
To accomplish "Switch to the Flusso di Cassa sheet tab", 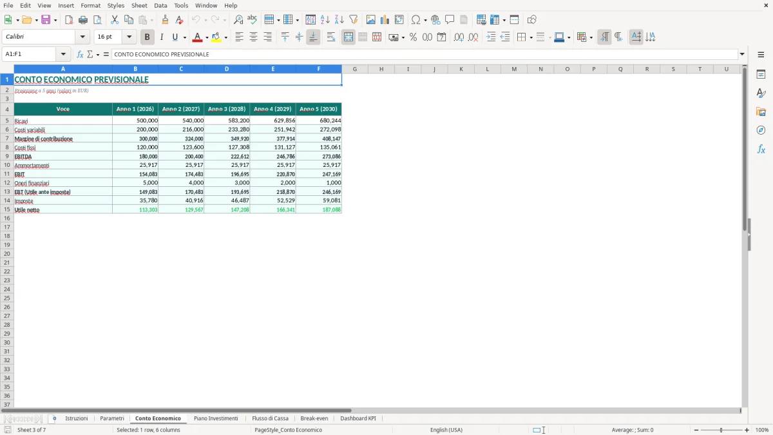I will 270,419.
